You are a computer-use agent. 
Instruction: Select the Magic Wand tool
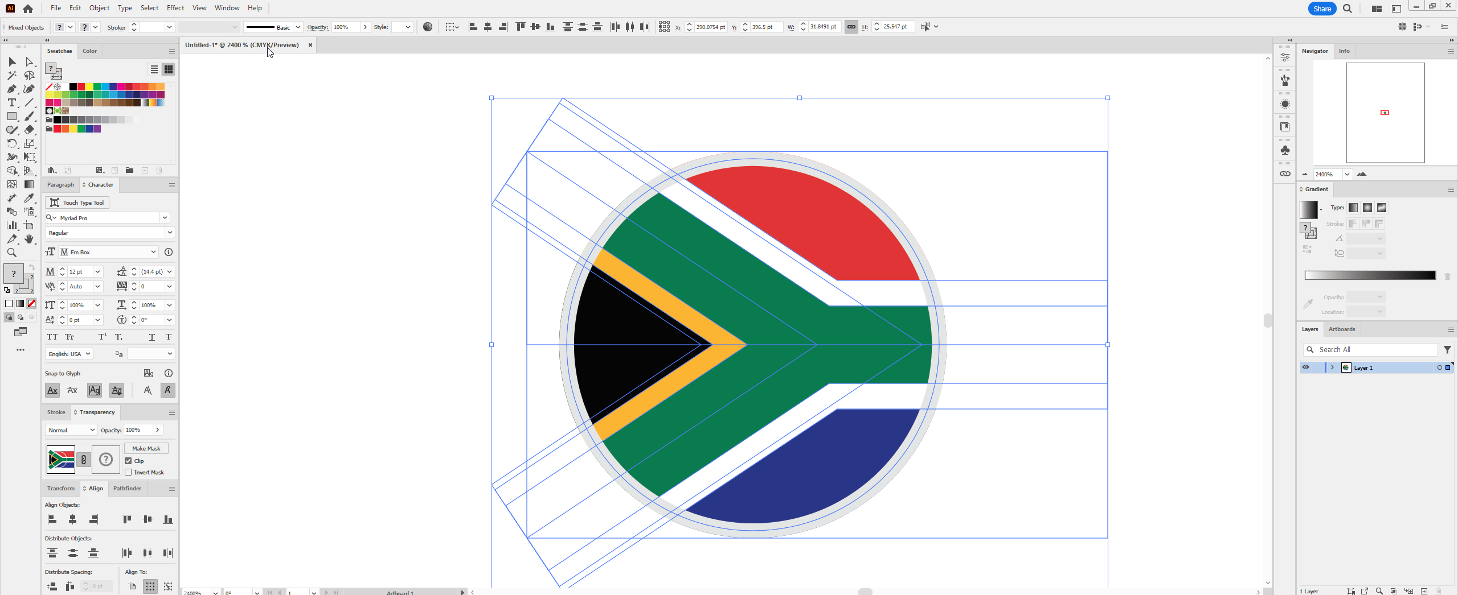click(12, 75)
